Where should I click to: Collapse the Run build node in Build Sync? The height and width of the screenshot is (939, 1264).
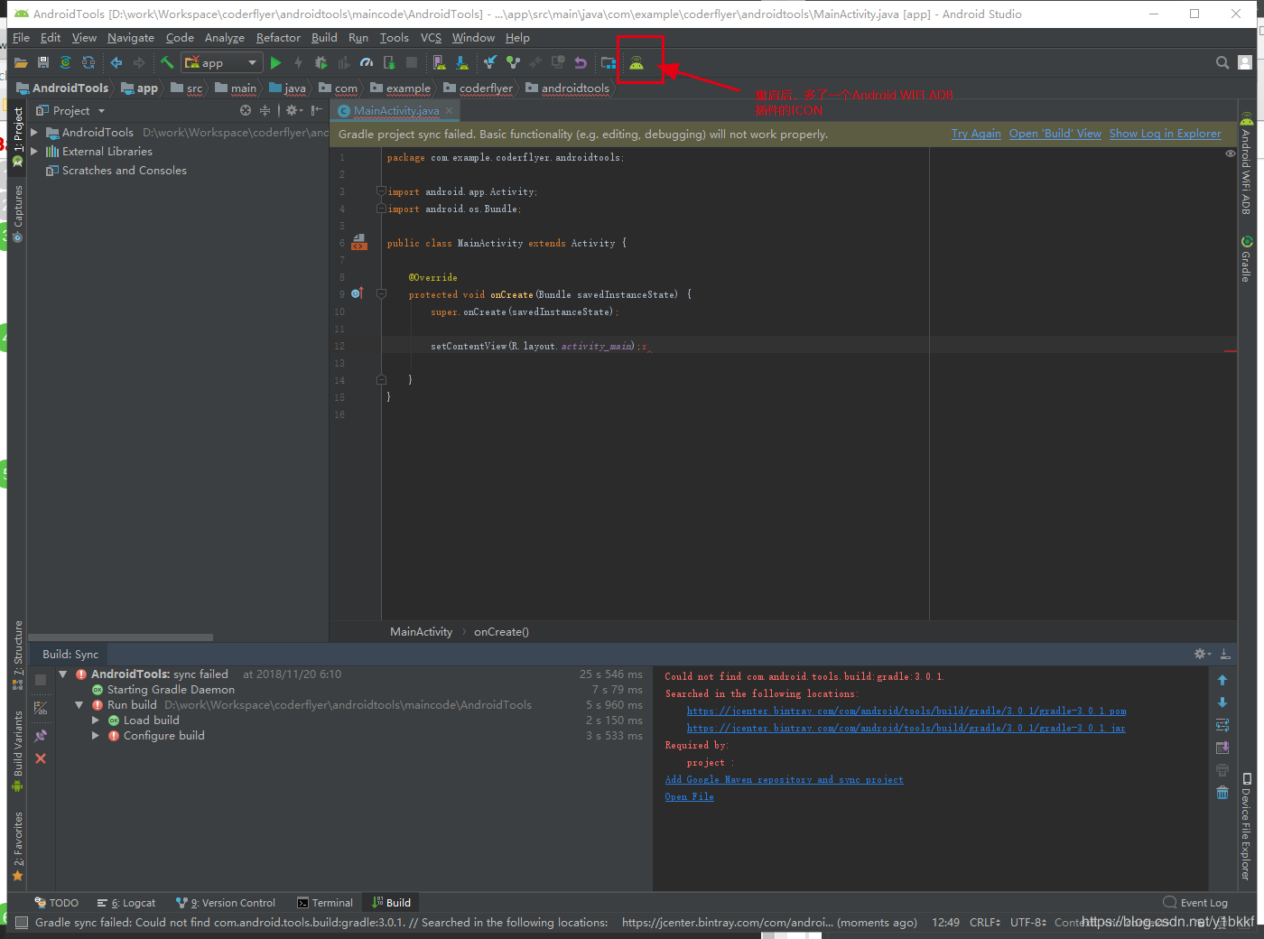point(79,704)
